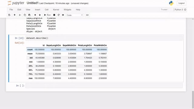Image resolution: width=194 pixels, height=109 pixels.
Task: Open the Help menu
Action: point(78,9)
